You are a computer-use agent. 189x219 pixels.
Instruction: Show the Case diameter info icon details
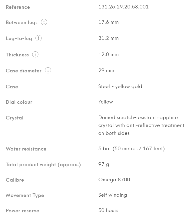pos(48,71)
